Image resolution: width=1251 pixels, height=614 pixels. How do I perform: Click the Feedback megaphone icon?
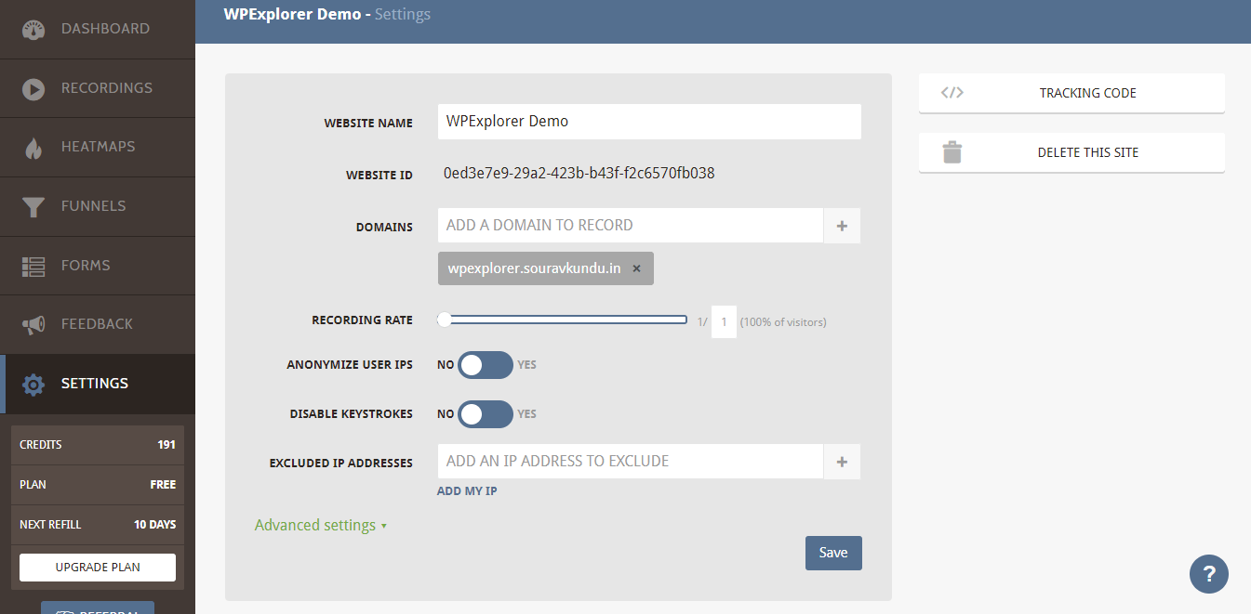point(33,325)
